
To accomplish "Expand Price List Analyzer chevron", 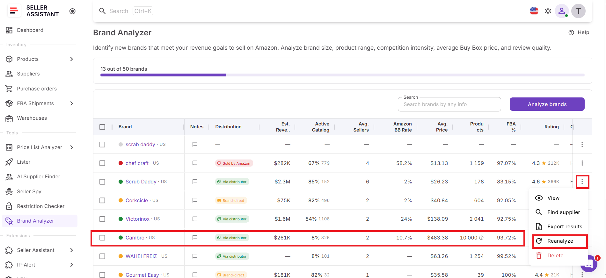I will click(x=71, y=147).
